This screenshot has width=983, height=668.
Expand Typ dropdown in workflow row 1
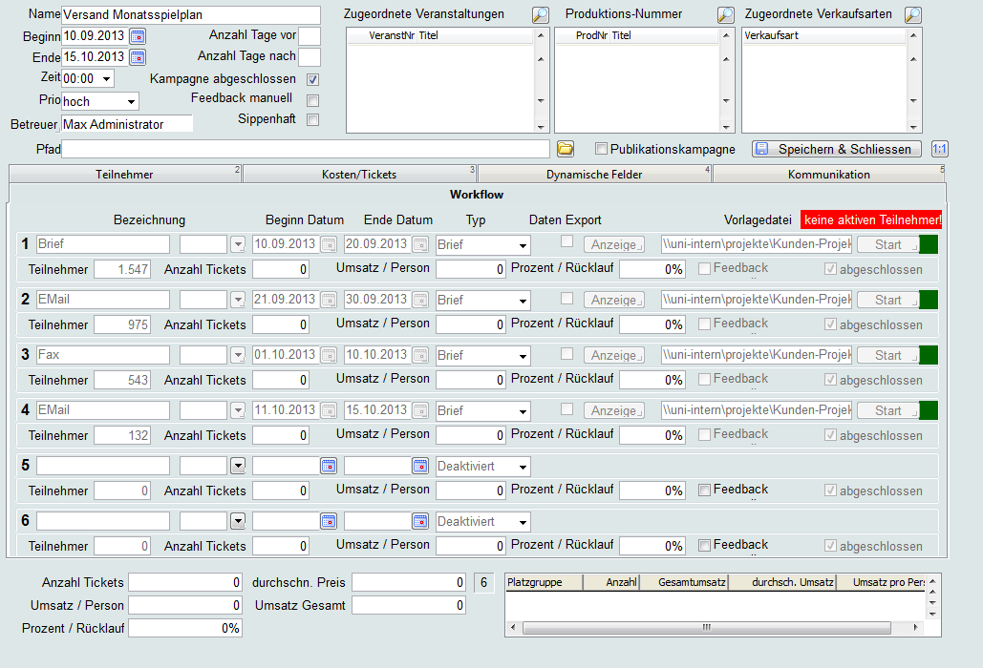[x=523, y=245]
